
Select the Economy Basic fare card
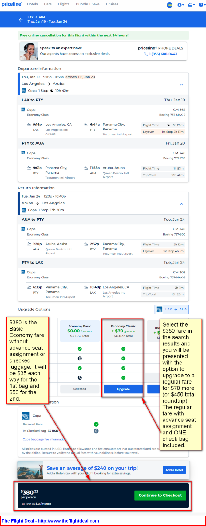80,331
